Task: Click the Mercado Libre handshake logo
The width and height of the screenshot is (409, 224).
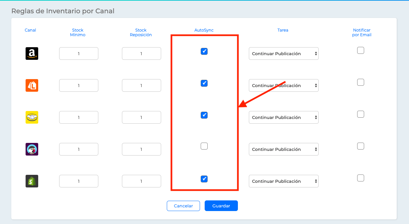Action: click(x=32, y=117)
